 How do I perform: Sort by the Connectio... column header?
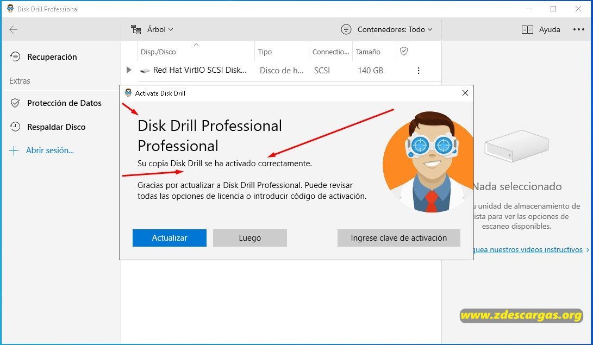point(330,52)
